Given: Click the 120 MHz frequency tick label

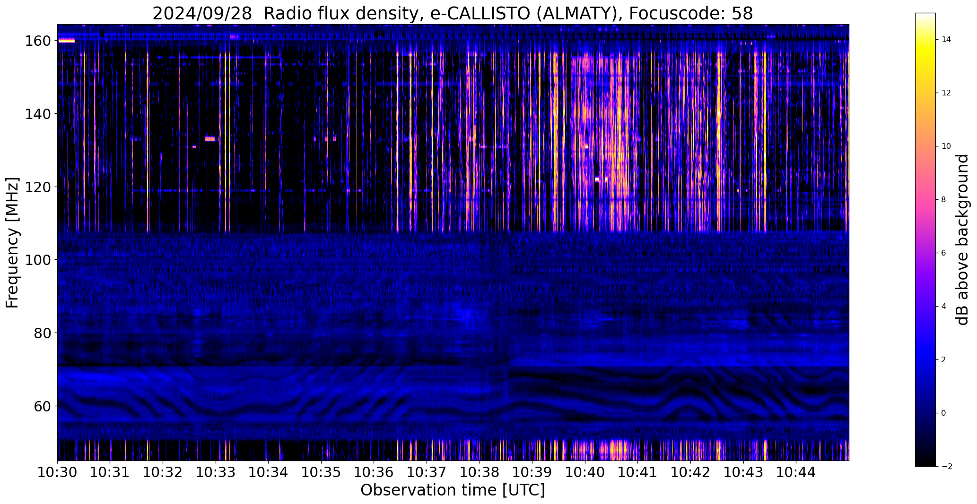Looking at the screenshot, I should (38, 187).
